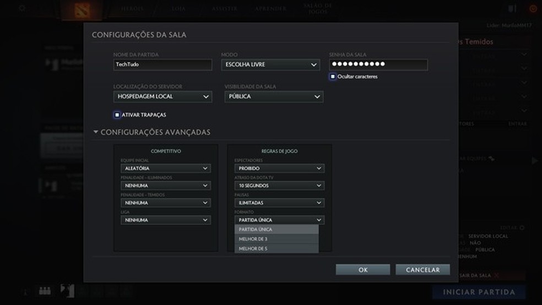Toggle the Ocultar caracteres checkbox
The width and height of the screenshot is (542, 305).
pos(333,77)
